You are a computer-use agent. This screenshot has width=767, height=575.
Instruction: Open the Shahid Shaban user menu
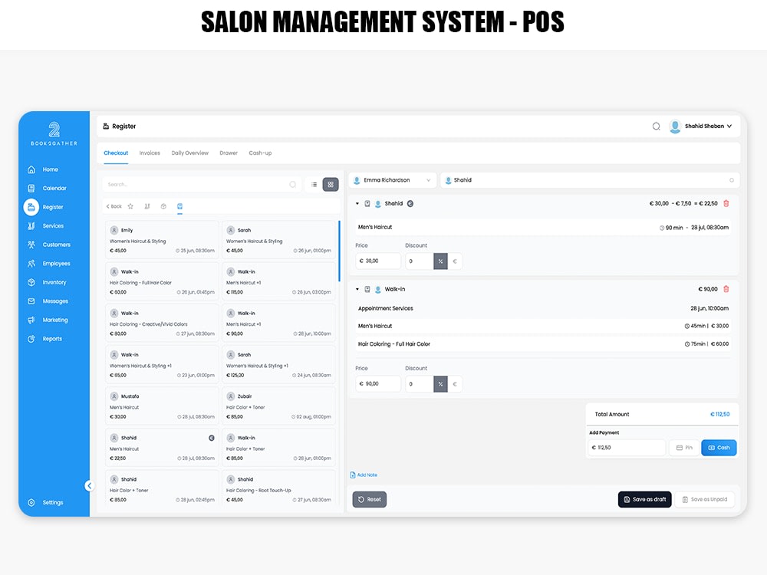pos(701,127)
